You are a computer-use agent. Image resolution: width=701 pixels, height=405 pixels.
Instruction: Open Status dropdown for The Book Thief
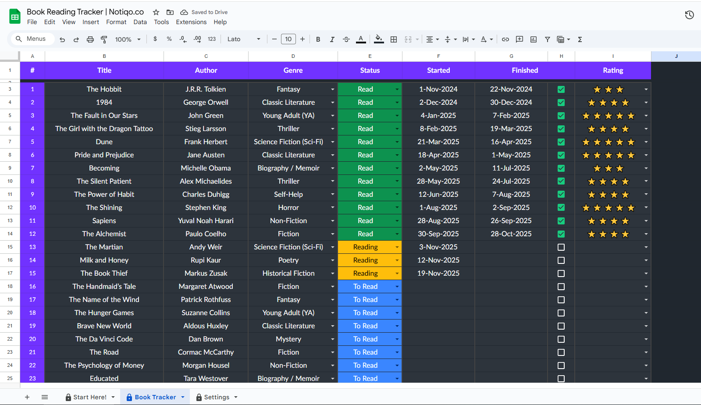point(397,274)
